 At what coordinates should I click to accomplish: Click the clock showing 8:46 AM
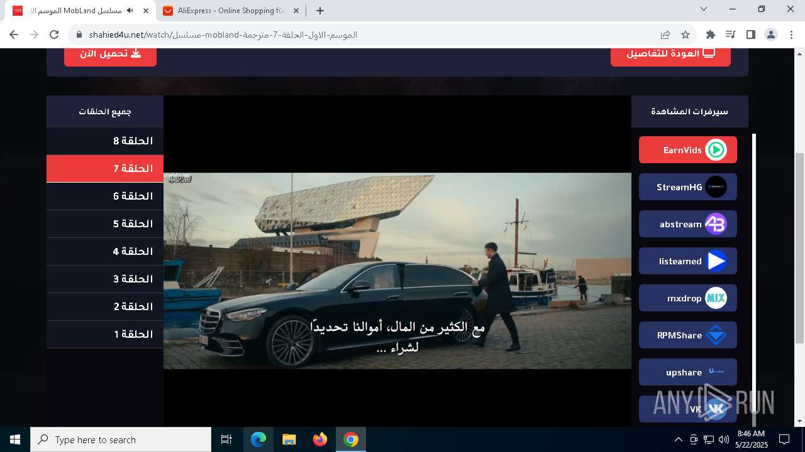coord(751,434)
